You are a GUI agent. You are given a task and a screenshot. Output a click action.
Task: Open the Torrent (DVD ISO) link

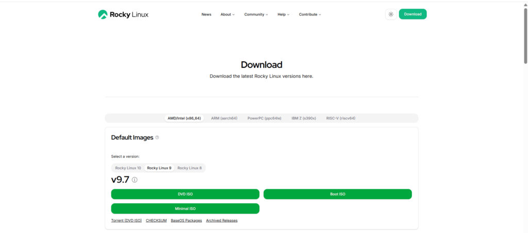coord(126,221)
